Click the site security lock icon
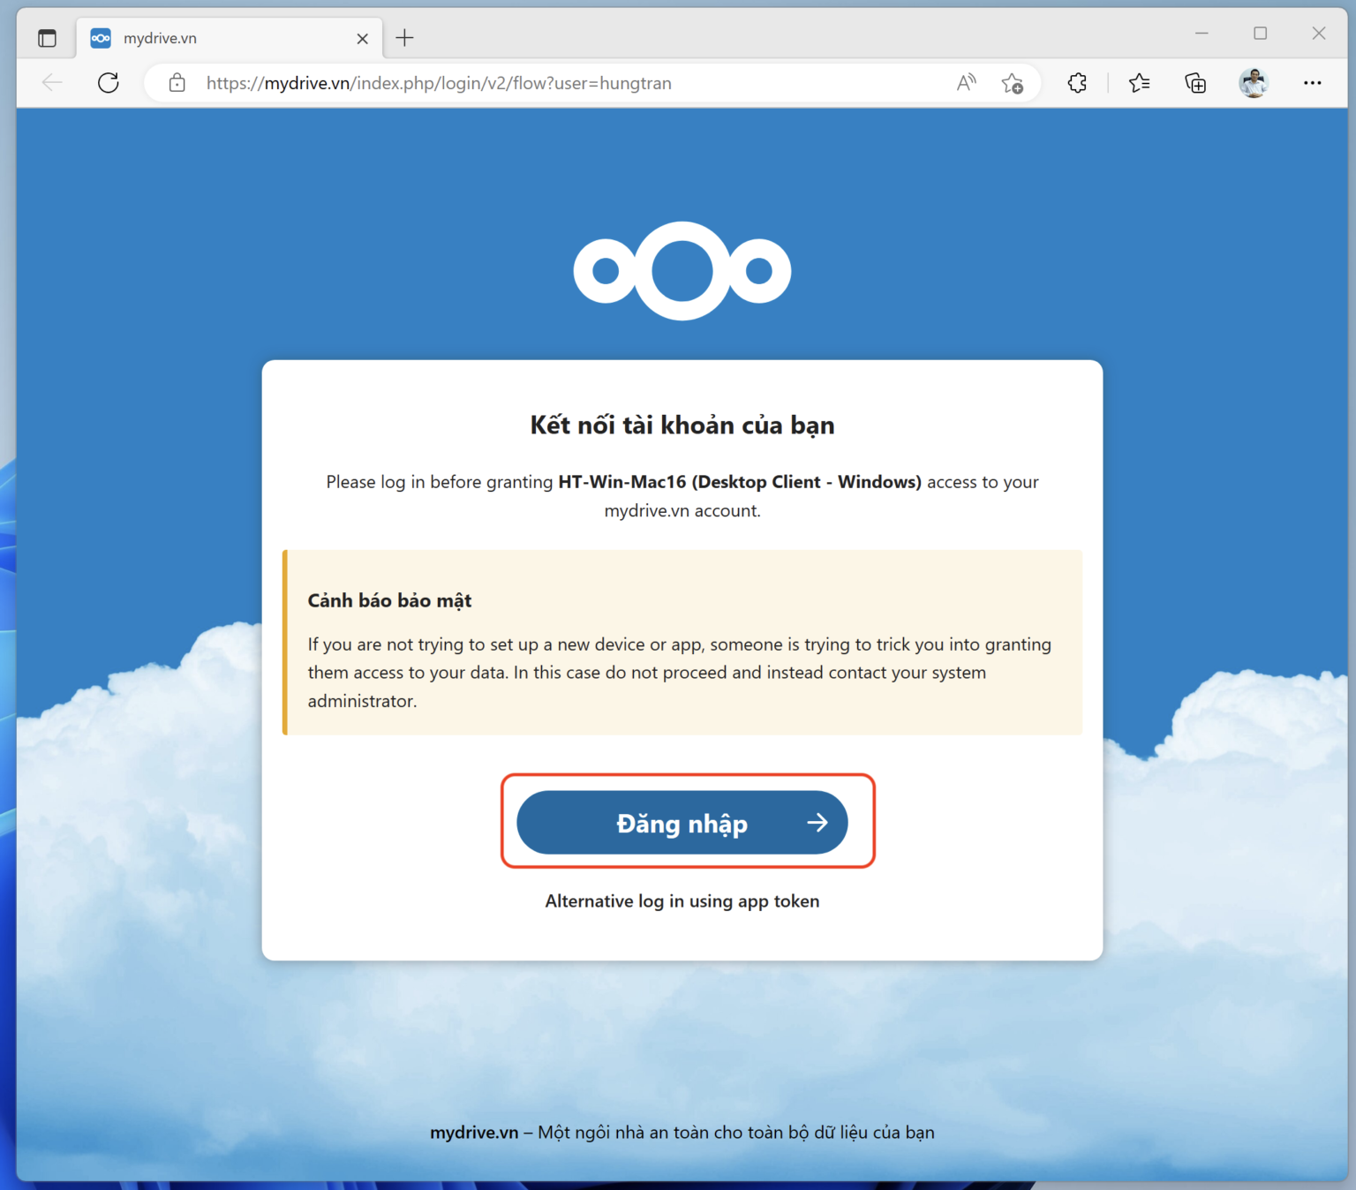The image size is (1356, 1190). point(177,83)
